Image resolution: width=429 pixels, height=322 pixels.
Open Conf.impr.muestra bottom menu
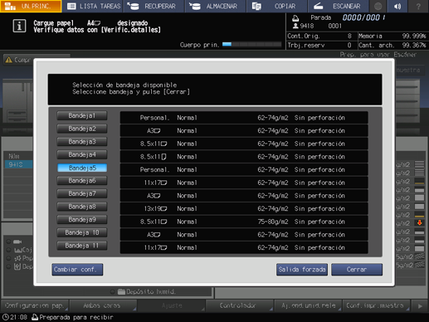[376, 305]
